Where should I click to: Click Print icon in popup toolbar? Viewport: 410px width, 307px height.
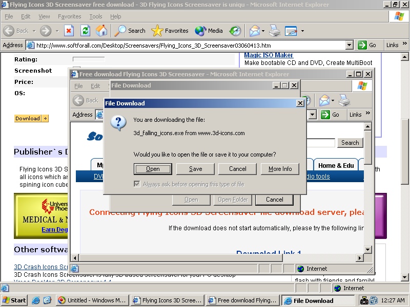pos(344,100)
